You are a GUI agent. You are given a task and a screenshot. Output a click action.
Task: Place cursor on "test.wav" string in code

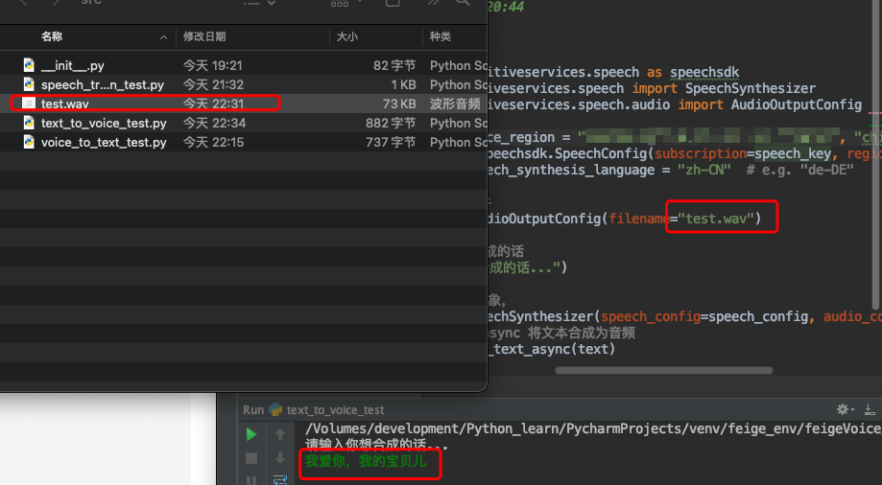point(716,218)
